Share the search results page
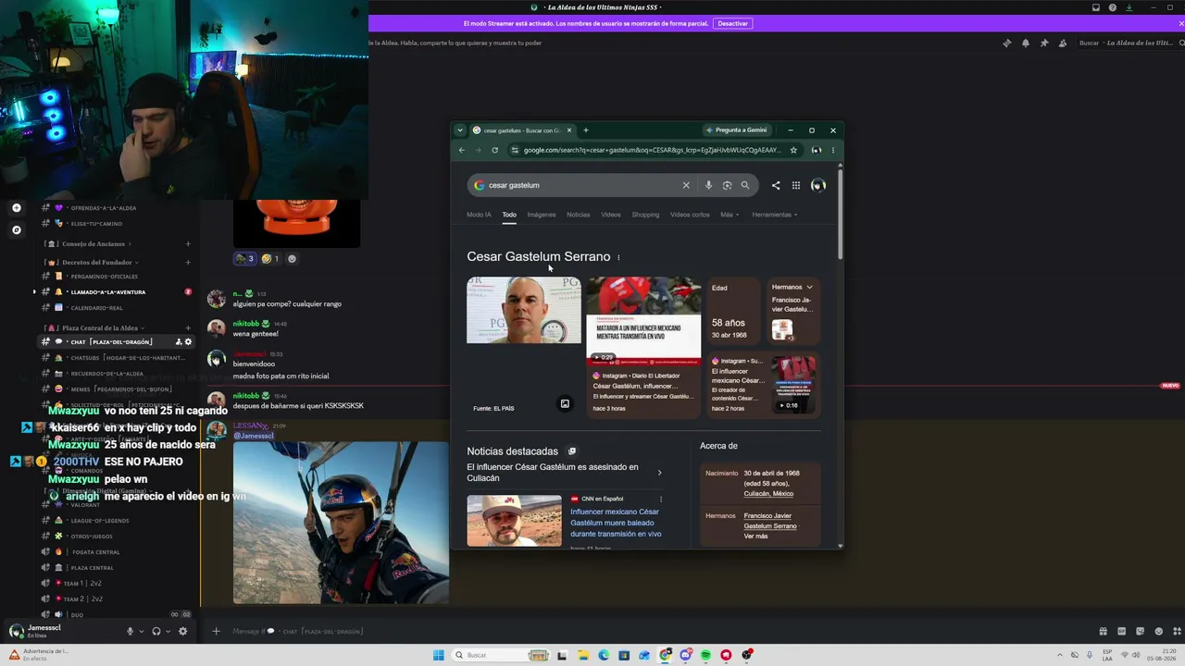 click(776, 185)
